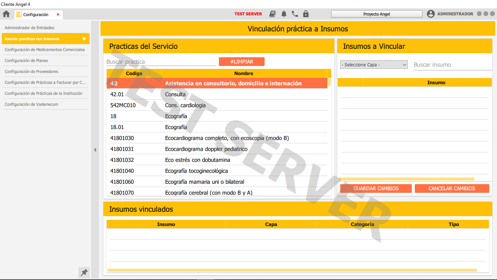Click the building icon on the Configuración tab
Screen dimensions: 497x280
[x=19, y=15]
